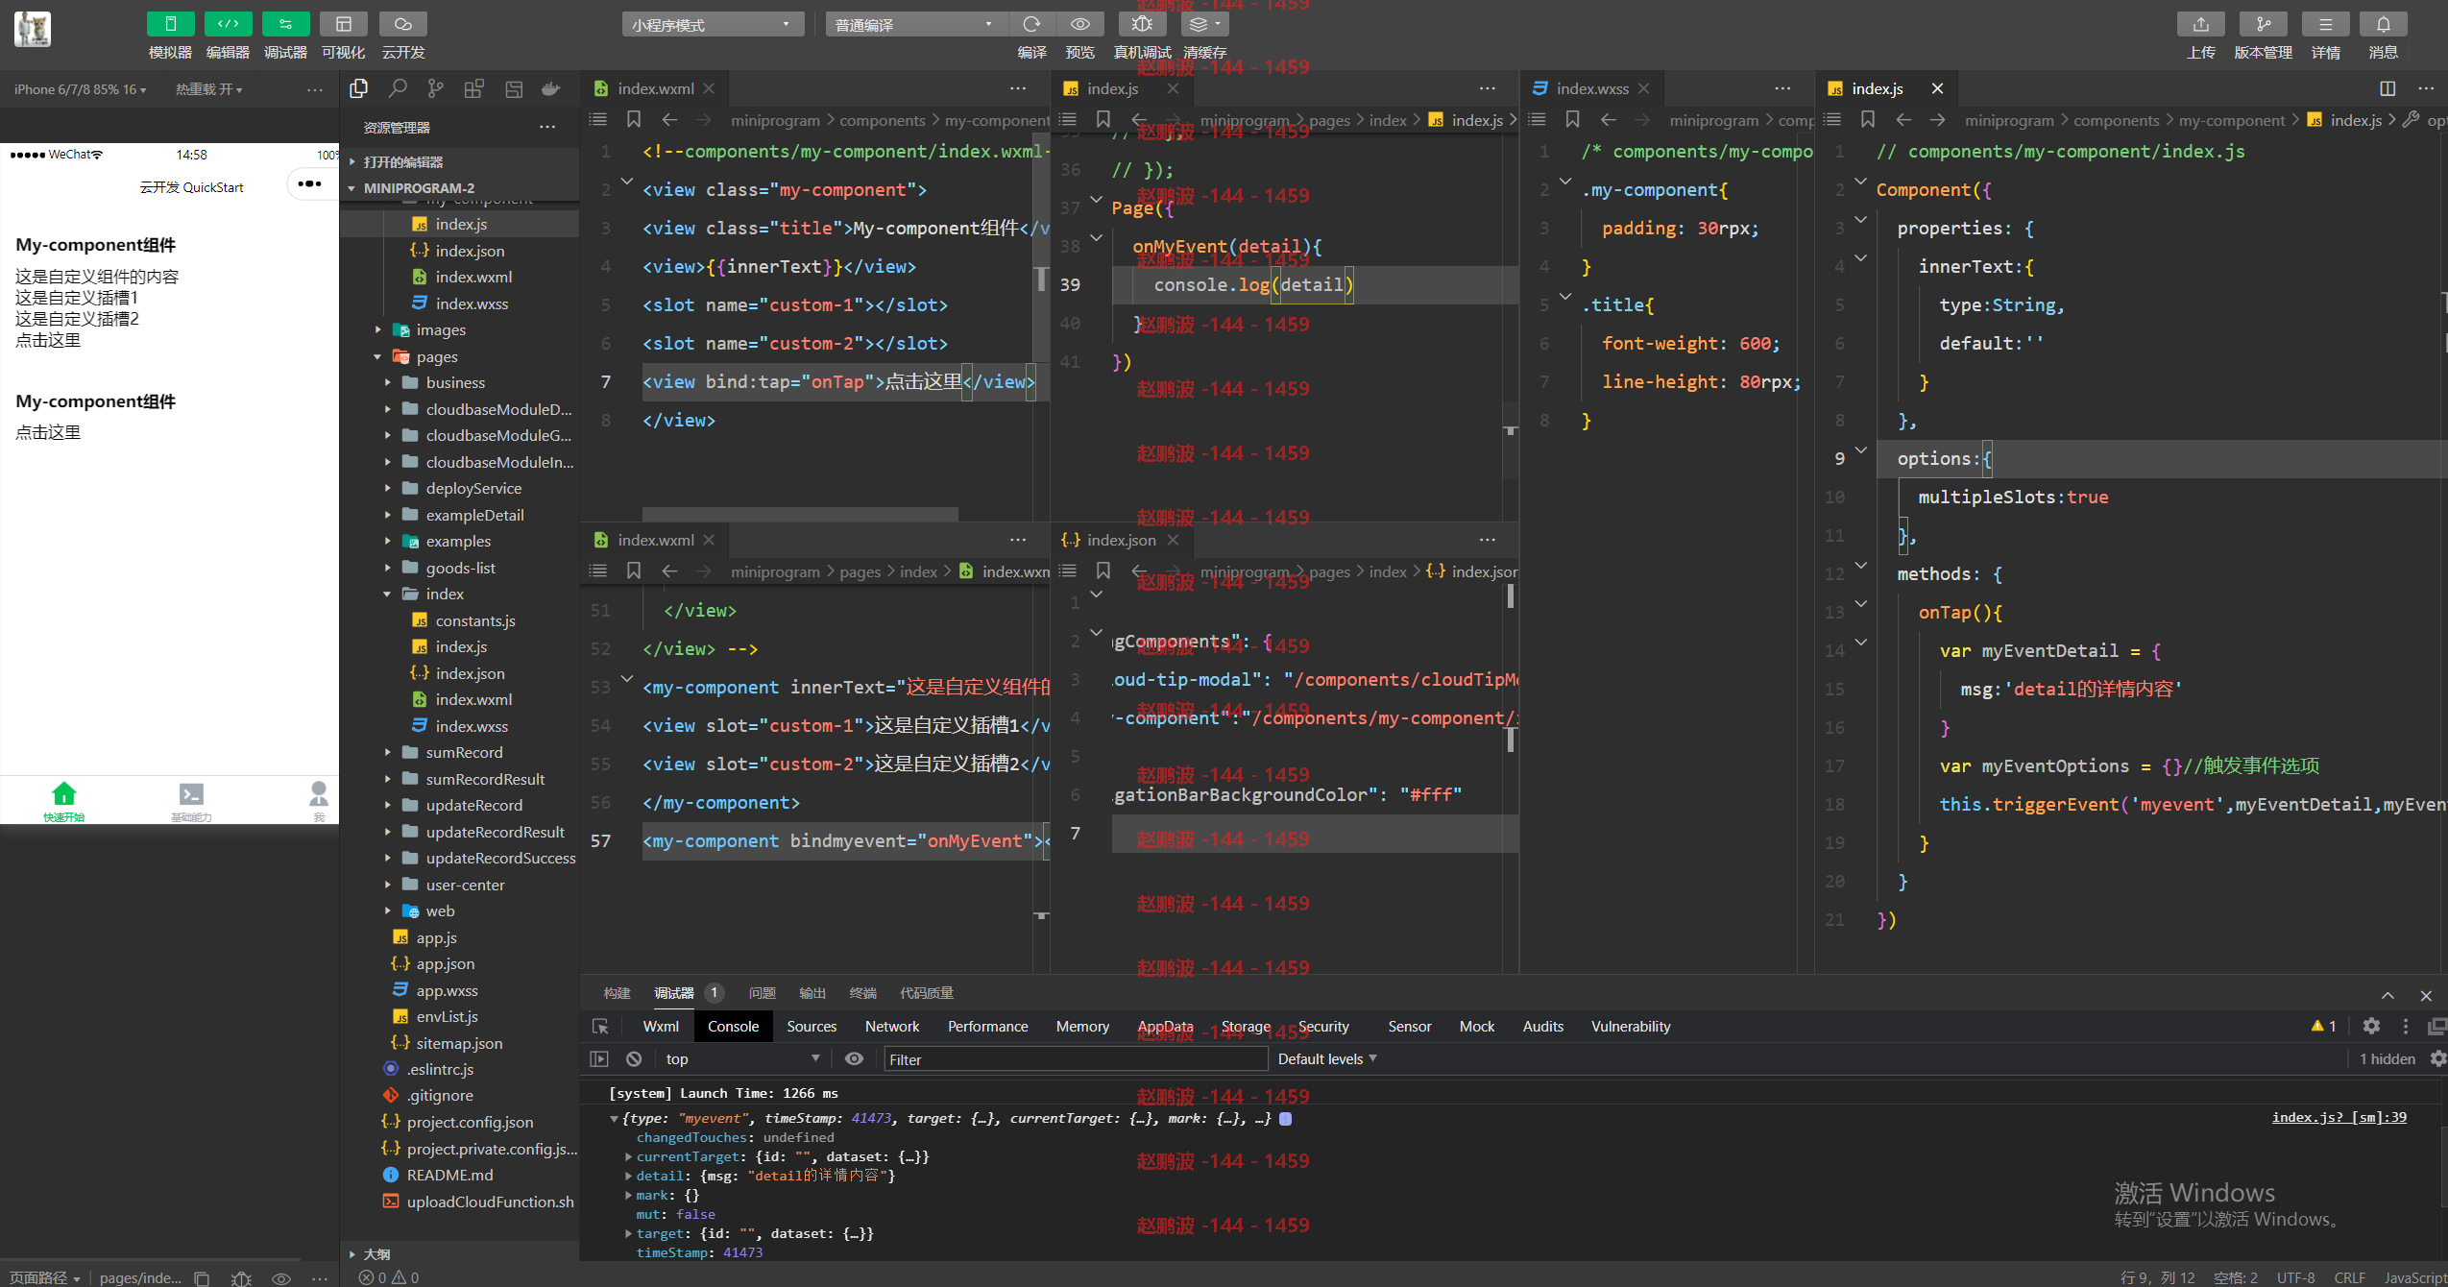This screenshot has height=1287, width=2448.
Task: Toggle the Simulator panel button
Action: click(170, 24)
